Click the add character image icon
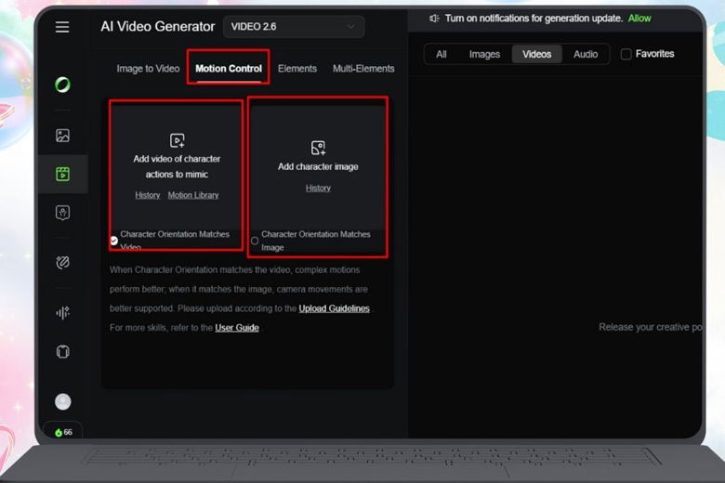The image size is (725, 483). tap(318, 148)
